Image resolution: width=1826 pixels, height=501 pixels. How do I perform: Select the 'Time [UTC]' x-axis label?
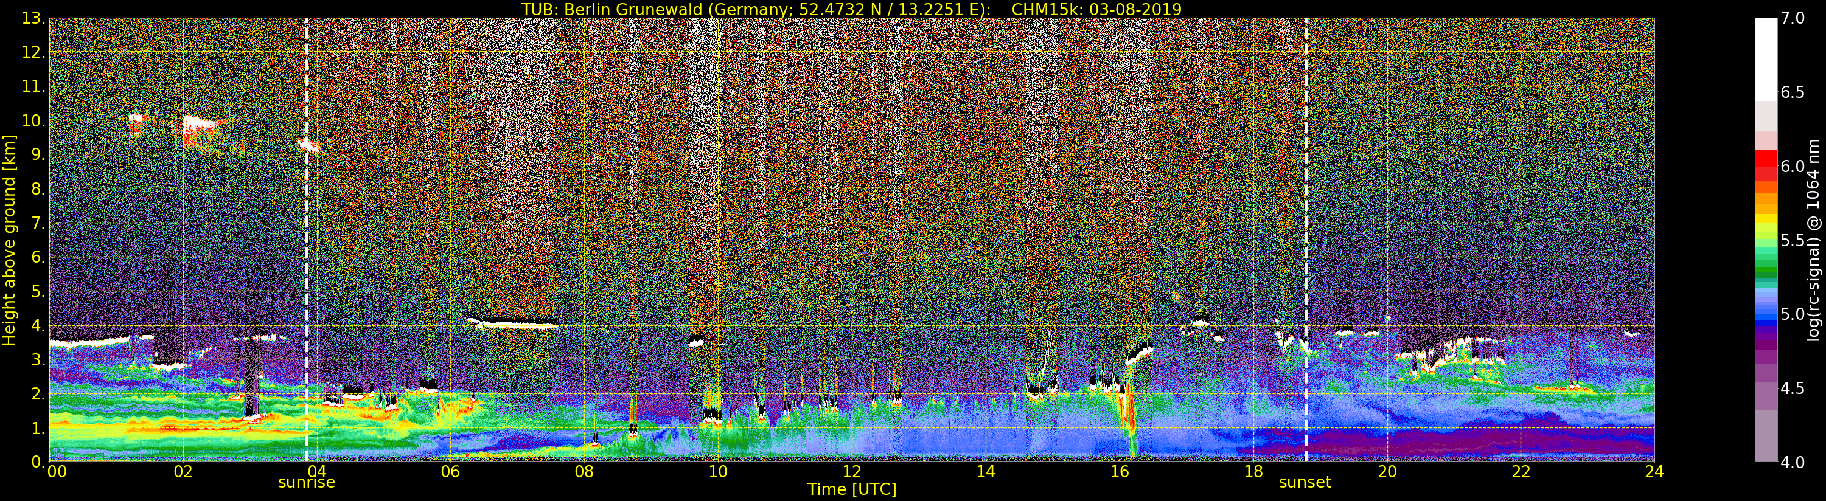point(851,489)
